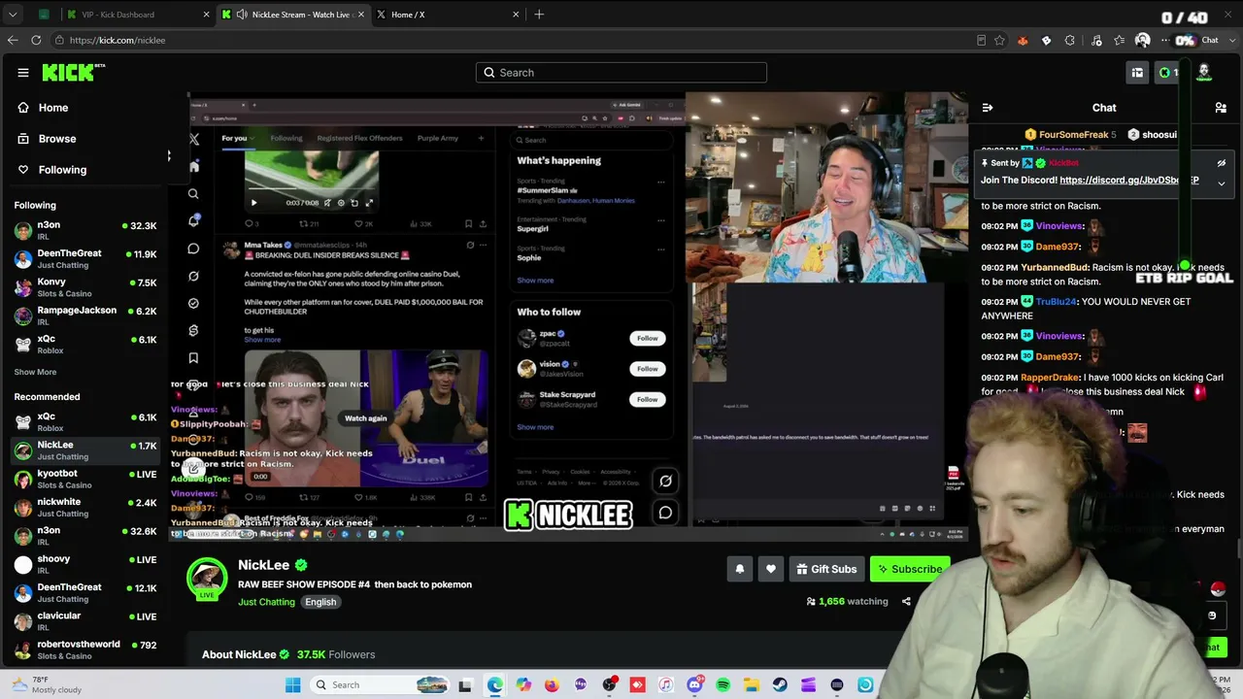Click the browser back arrow
This screenshot has width=1243, height=699.
point(13,40)
